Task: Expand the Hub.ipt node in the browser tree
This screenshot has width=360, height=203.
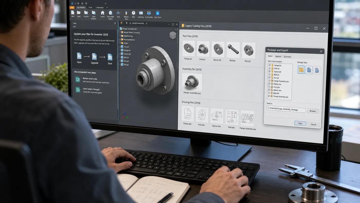Action: 120,47
